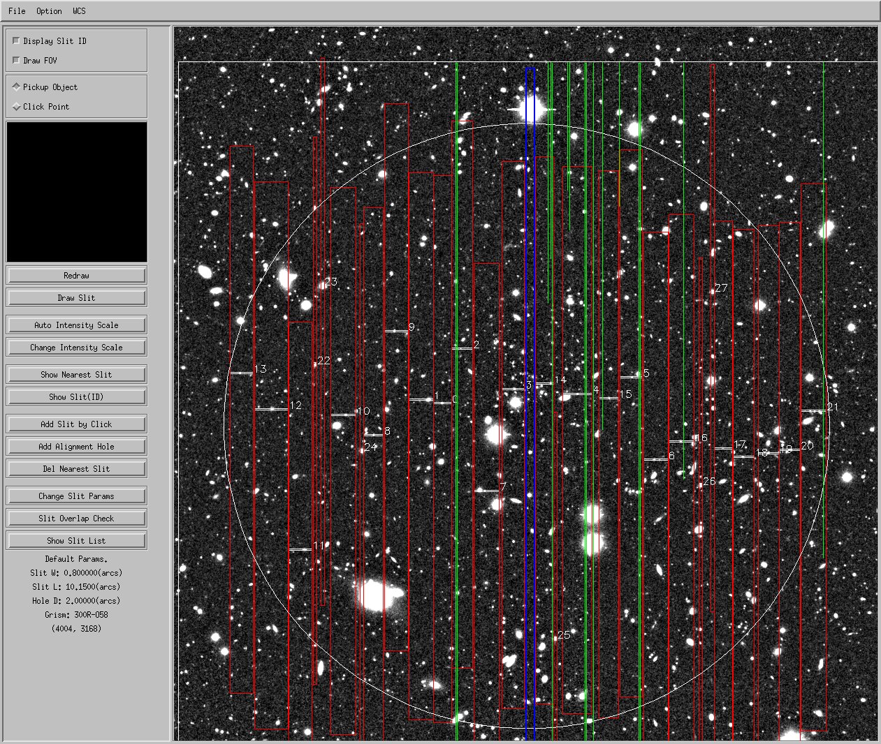Click the Show Slit(ID) button

coord(76,396)
